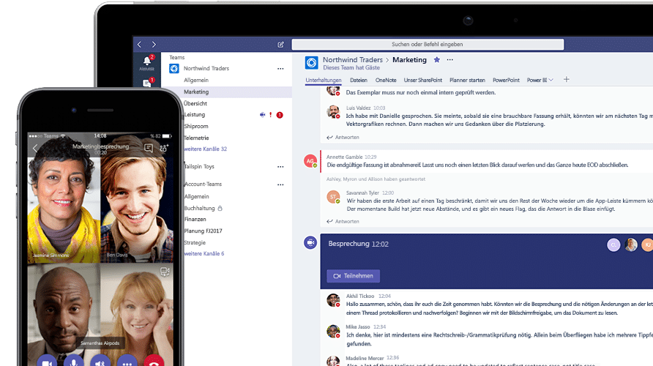
Task: Click Antworten under Luis Valdez's message
Action: [343, 138]
